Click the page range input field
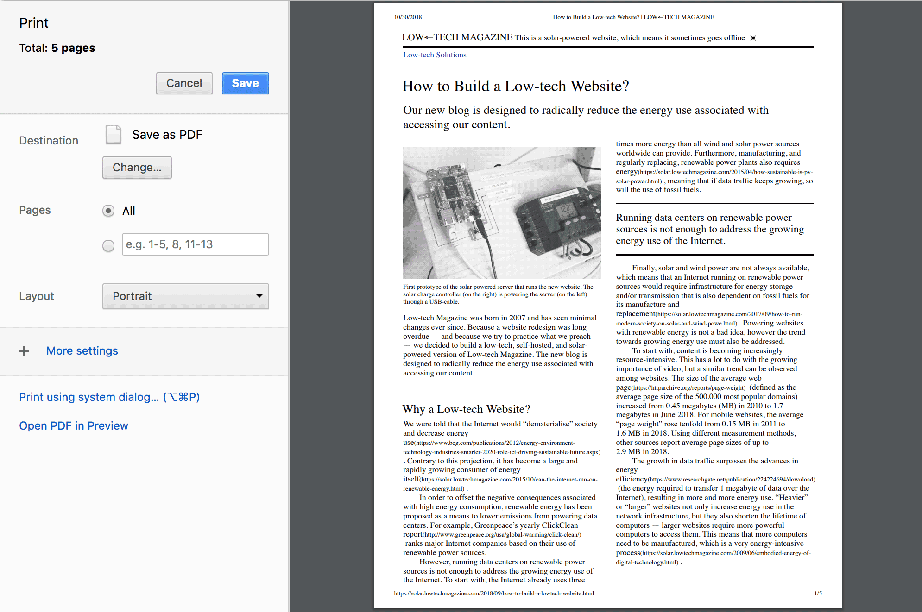922x612 pixels. tap(195, 244)
